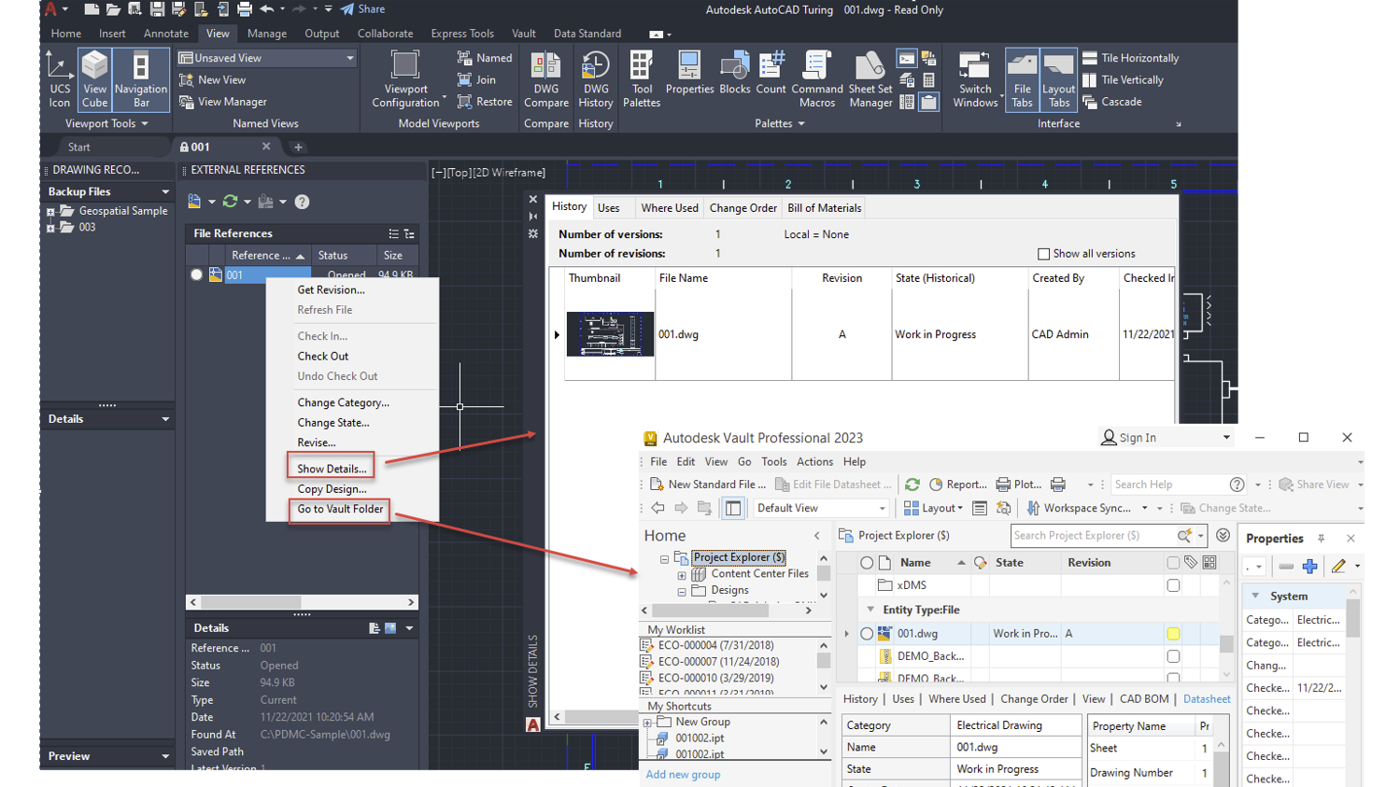Launch DWG Compare tool

coord(546,79)
